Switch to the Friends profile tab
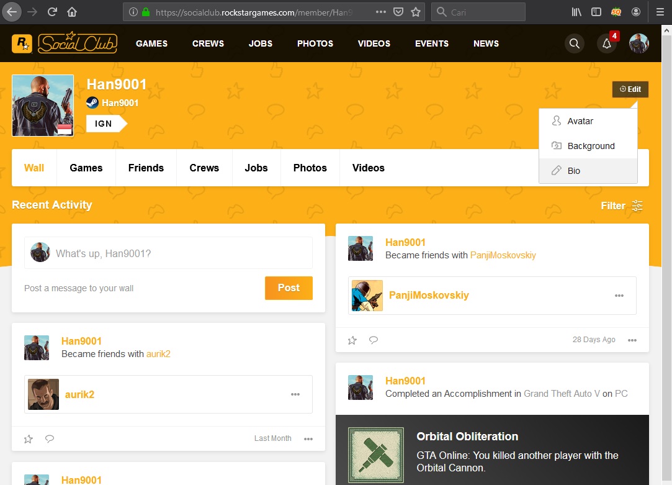 coord(146,168)
